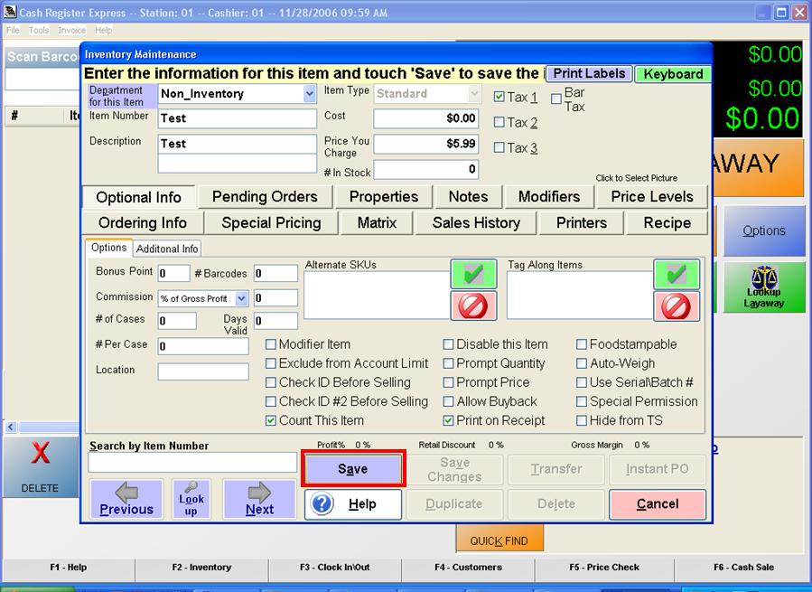Viewport: 812px width, 592px height.
Task: Expand the Commission type dropdown
Action: (241, 298)
